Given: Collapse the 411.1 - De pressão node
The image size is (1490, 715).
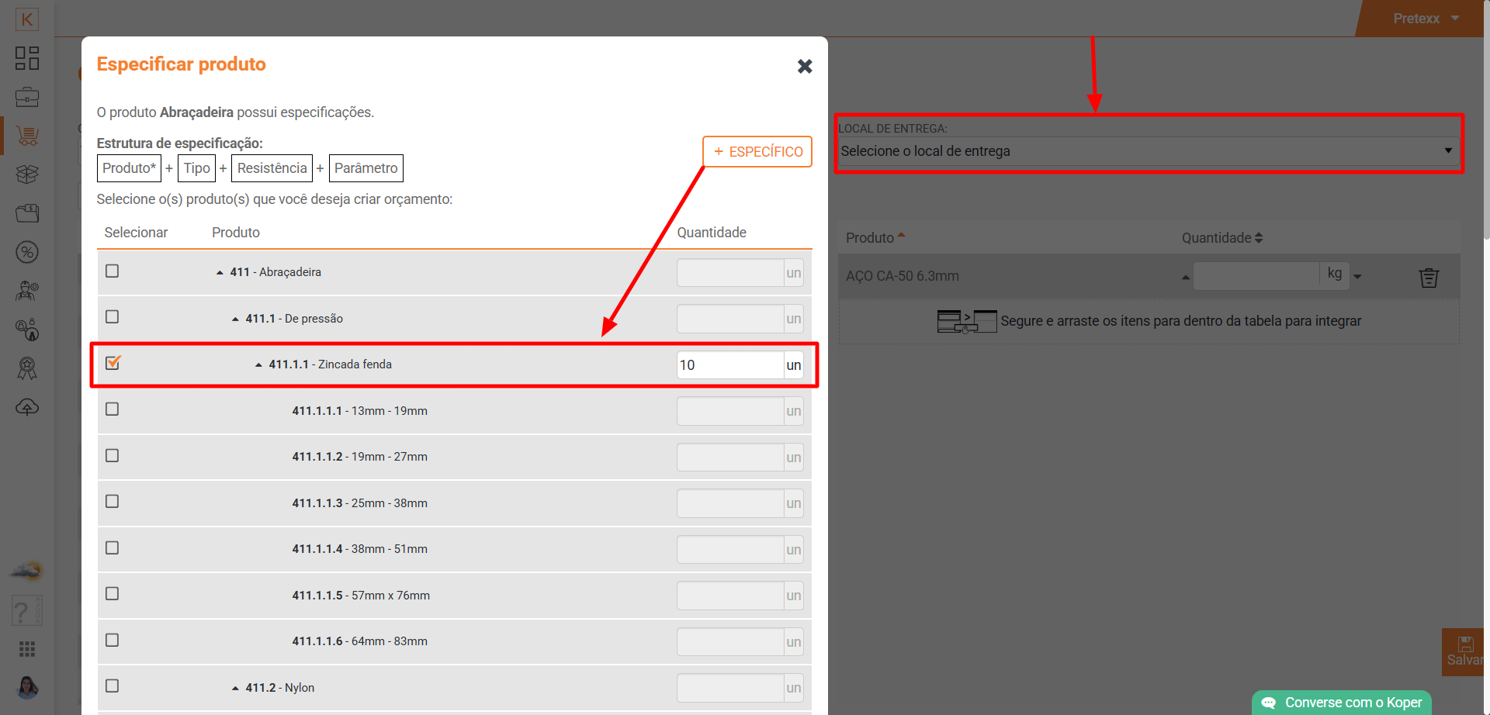Looking at the screenshot, I should click(x=235, y=319).
